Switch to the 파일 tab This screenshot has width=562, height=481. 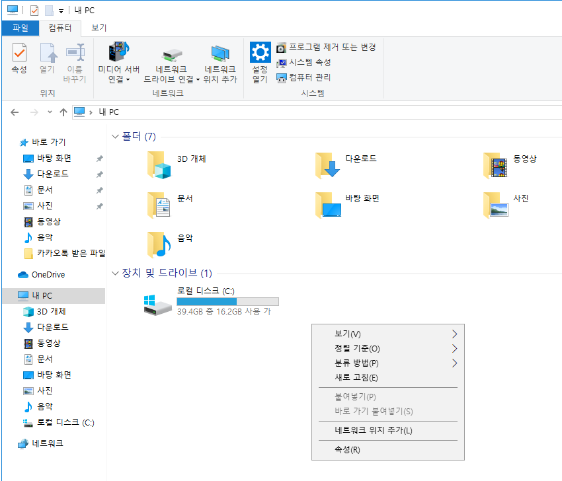[x=20, y=28]
